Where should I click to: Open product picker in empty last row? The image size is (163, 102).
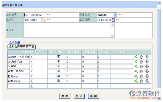(x=31, y=86)
